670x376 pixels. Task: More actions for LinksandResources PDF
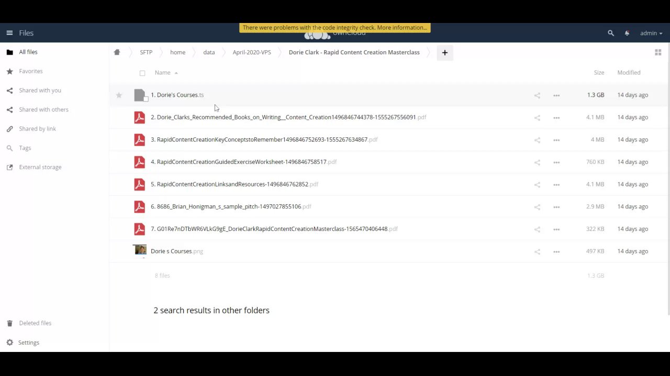(x=556, y=185)
